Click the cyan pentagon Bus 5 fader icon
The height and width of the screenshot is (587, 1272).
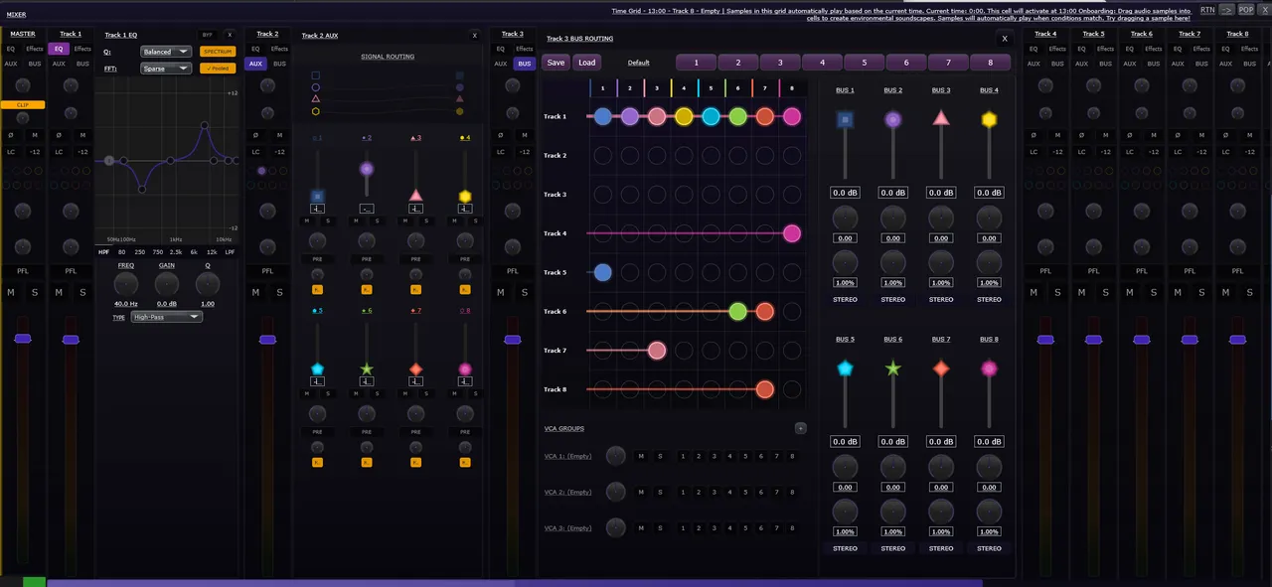click(845, 368)
